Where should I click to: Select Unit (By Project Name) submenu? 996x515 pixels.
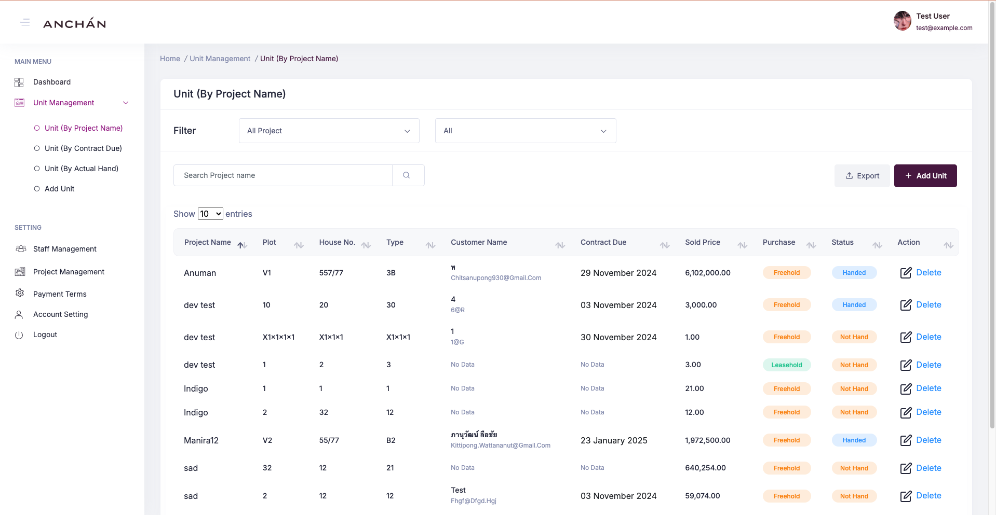84,128
